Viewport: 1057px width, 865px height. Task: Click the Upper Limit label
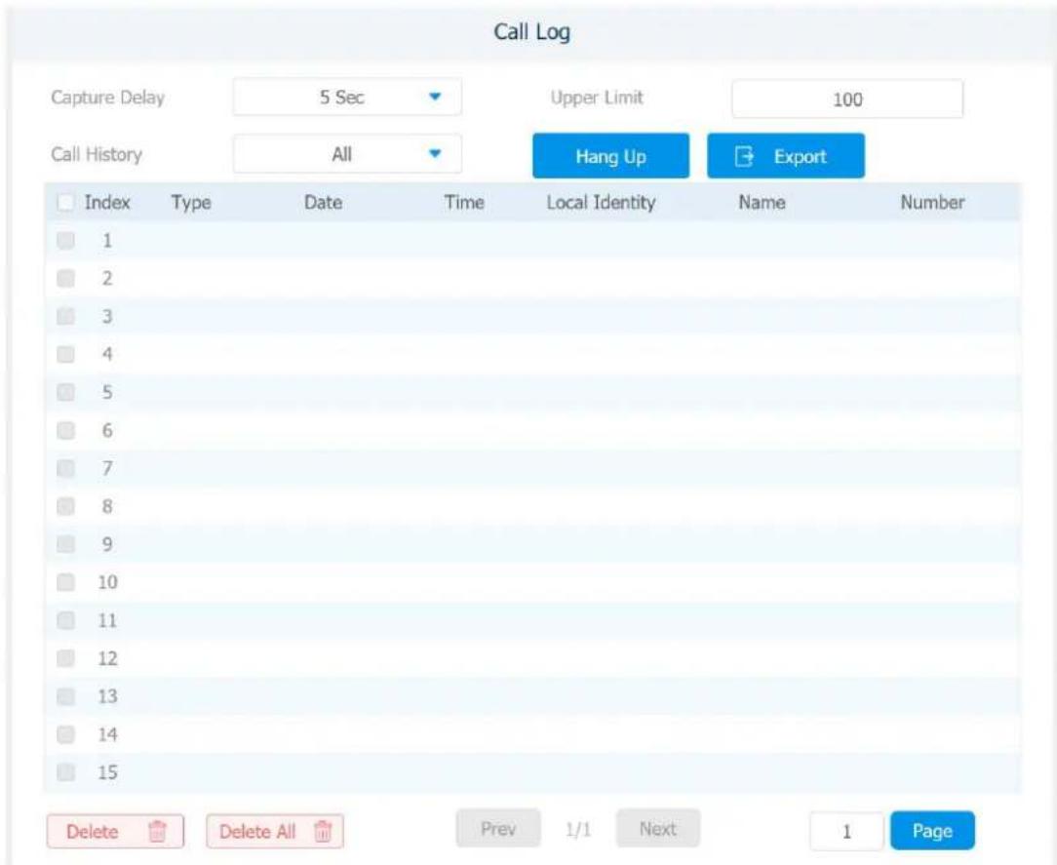pos(597,98)
